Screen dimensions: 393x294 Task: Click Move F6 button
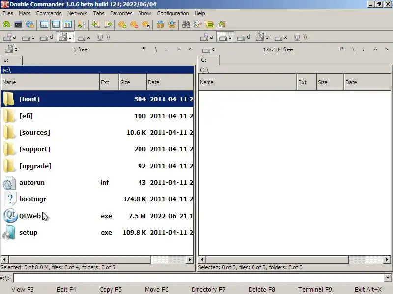pos(157,289)
